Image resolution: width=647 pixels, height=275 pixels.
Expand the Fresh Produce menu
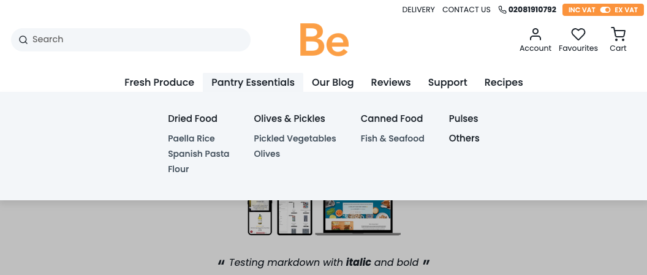click(x=159, y=83)
